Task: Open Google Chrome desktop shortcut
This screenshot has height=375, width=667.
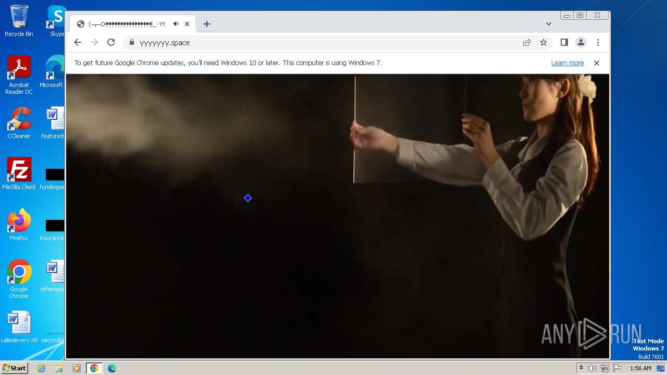Action: 19,279
